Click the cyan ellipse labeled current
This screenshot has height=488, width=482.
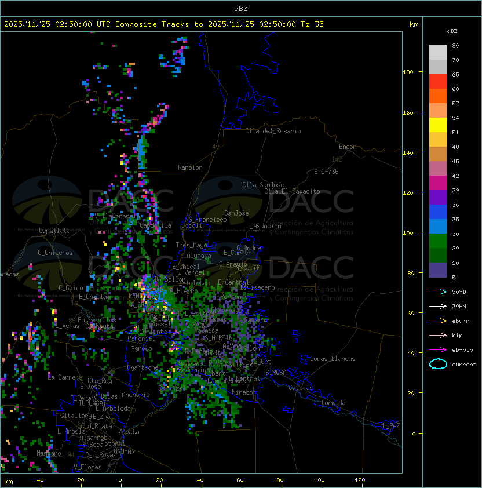click(438, 364)
